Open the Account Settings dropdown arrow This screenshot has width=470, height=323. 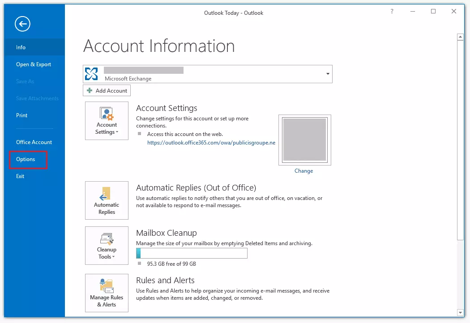point(117,131)
